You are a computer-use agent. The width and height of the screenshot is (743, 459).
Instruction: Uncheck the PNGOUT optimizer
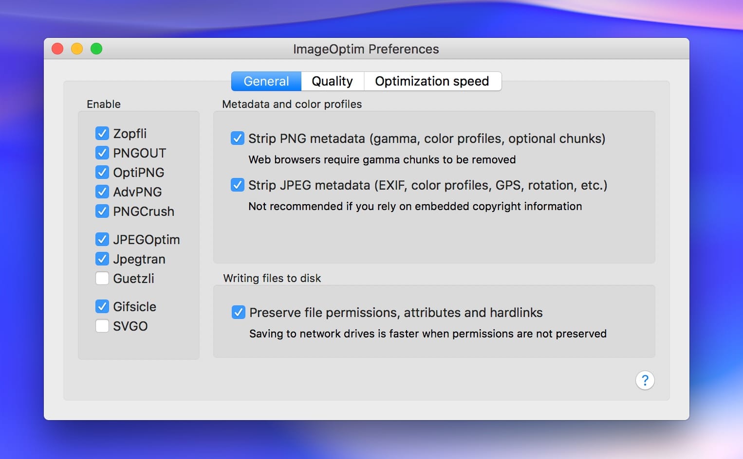(x=102, y=153)
